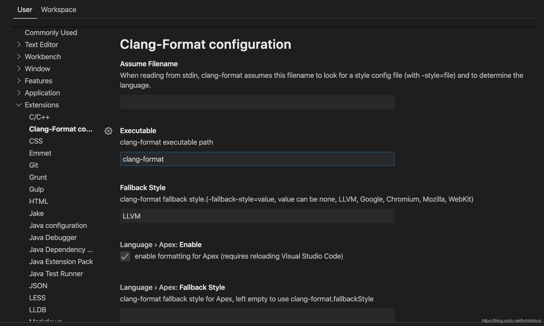The width and height of the screenshot is (544, 326).
Task: Open the Commonly Used settings
Action: click(51, 32)
